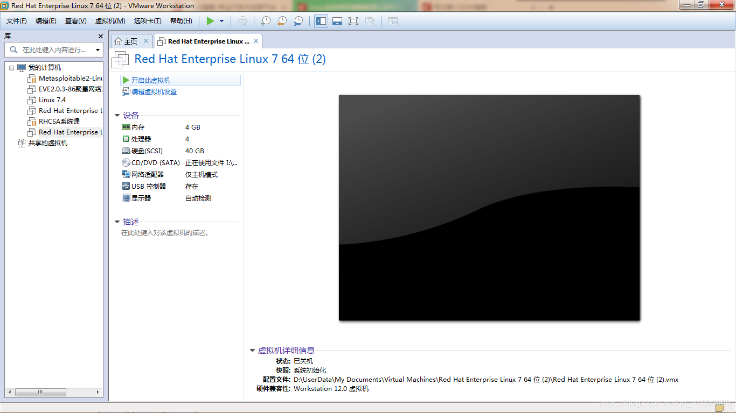Open the library search filter dropdown arrow
The height and width of the screenshot is (413, 736).
point(98,50)
